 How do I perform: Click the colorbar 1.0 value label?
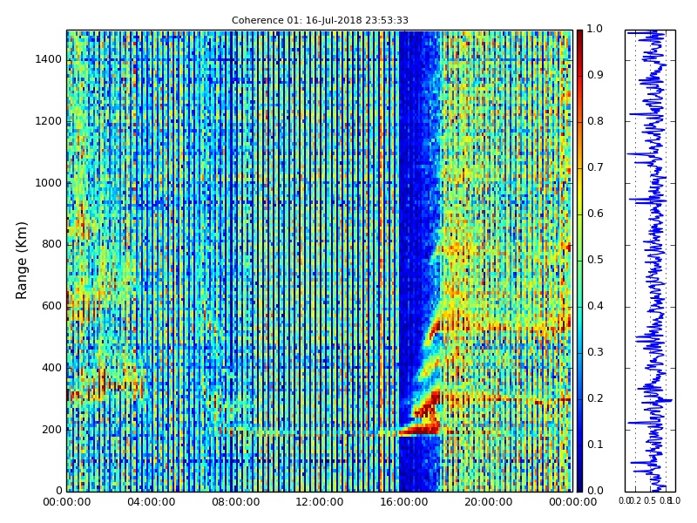595,29
